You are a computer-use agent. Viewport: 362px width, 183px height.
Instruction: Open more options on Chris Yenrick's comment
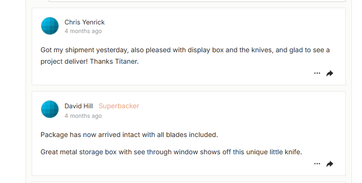click(x=317, y=73)
